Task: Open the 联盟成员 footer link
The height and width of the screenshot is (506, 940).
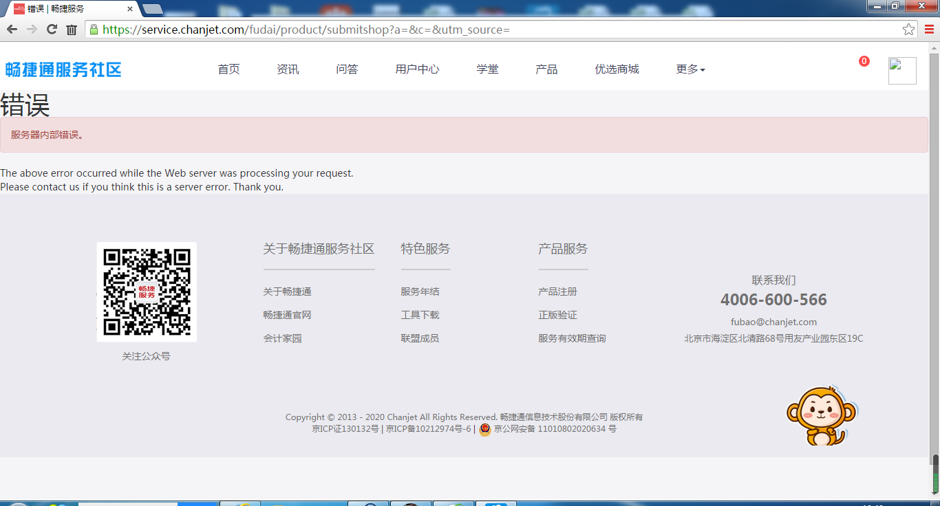Action: click(420, 338)
